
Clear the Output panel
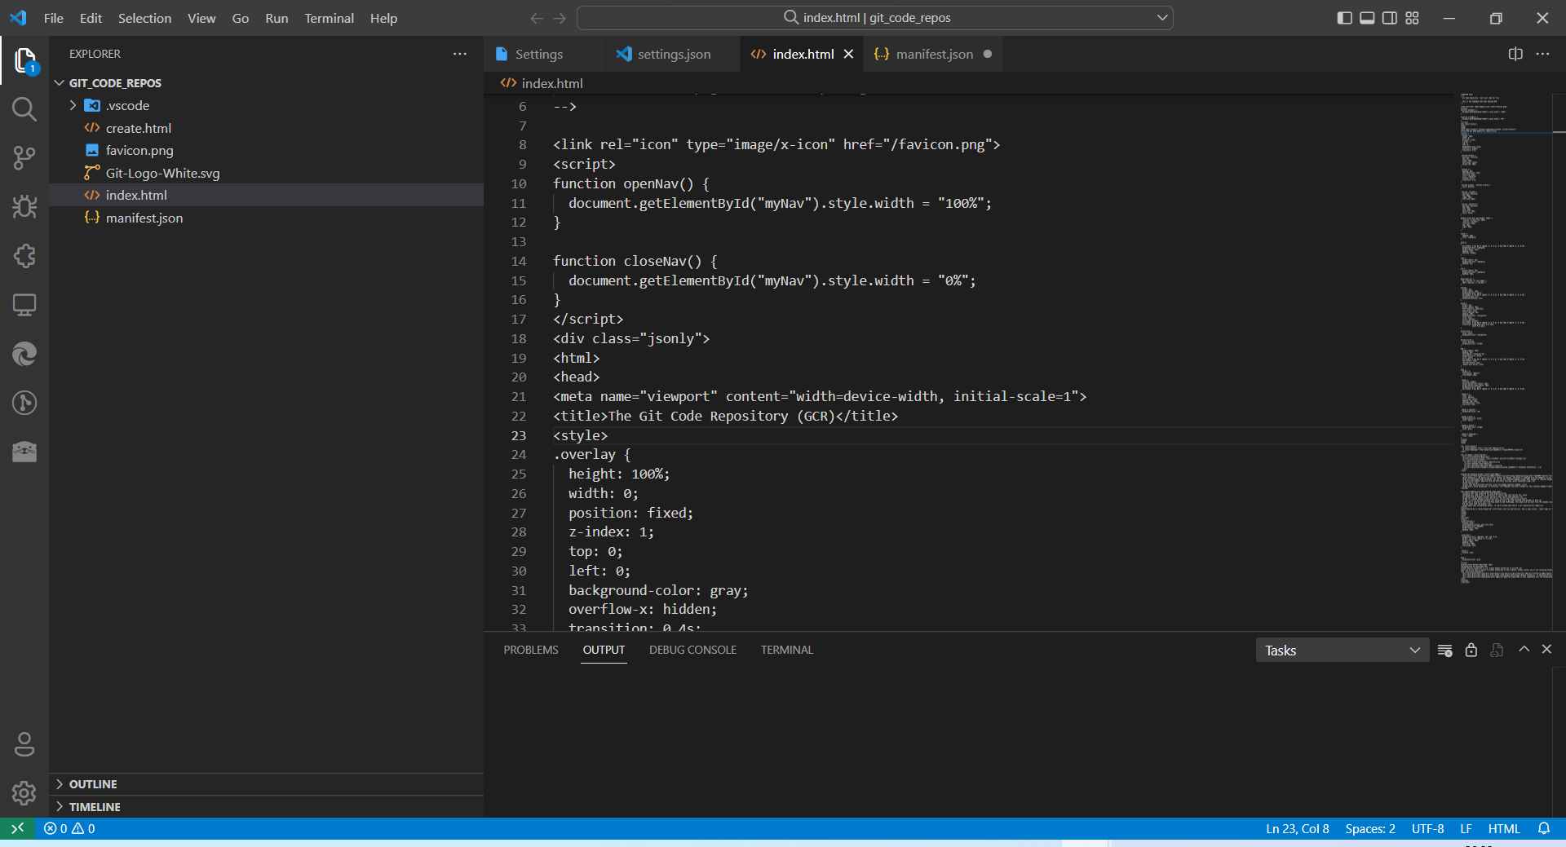[x=1444, y=650]
